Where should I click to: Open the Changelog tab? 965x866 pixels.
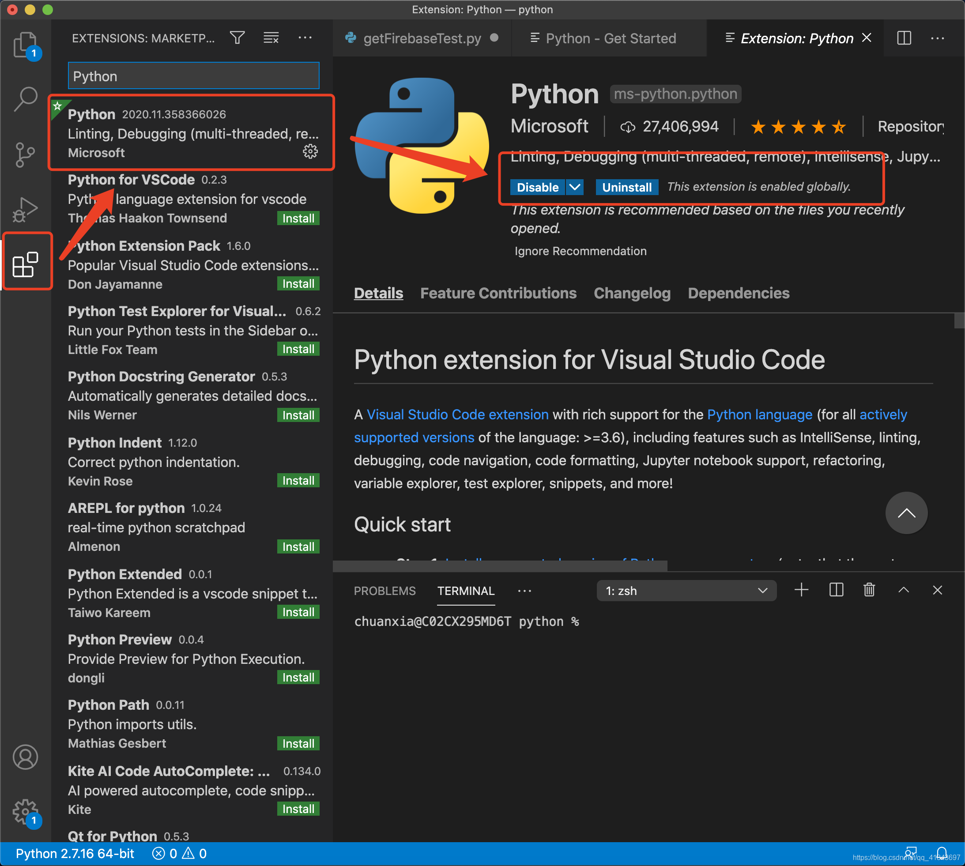[x=632, y=293]
